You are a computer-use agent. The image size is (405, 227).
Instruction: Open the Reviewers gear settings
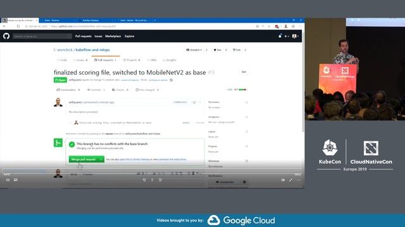(247, 102)
